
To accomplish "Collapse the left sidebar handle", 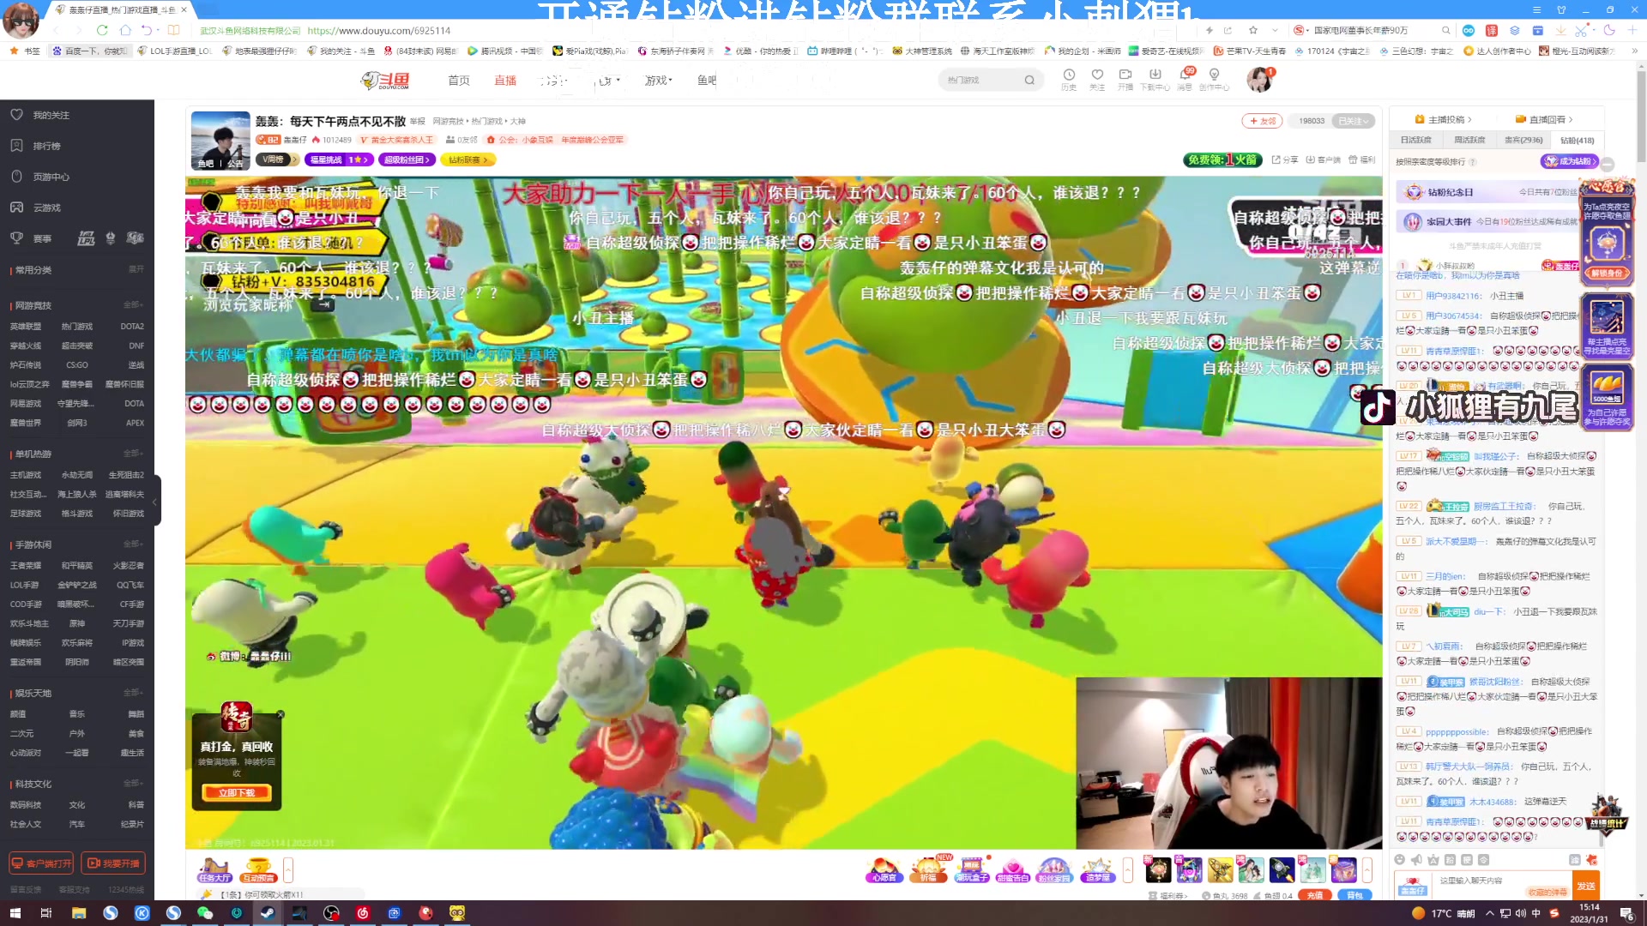I will pyautogui.click(x=155, y=502).
